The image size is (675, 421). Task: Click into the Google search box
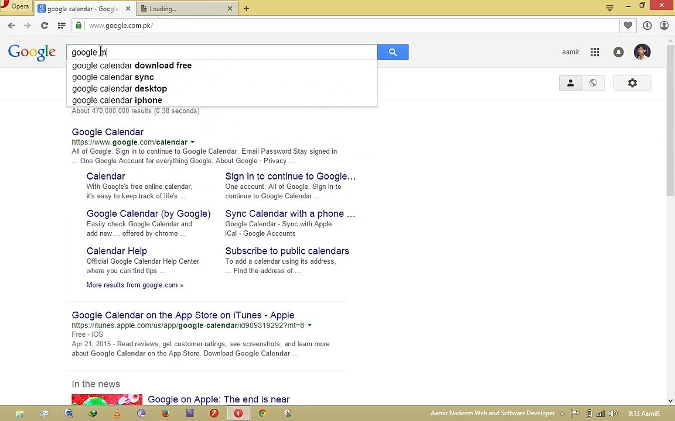click(221, 52)
